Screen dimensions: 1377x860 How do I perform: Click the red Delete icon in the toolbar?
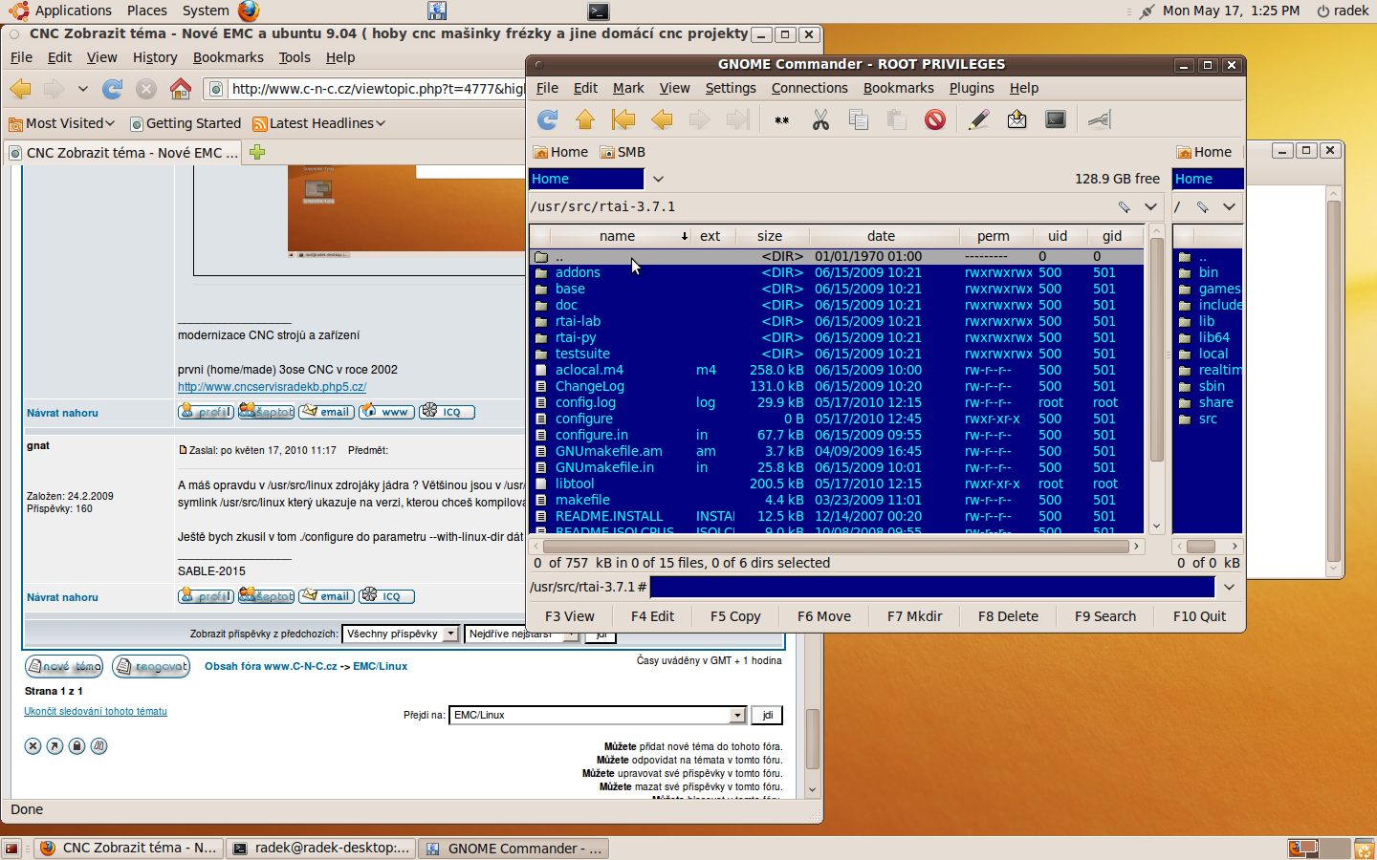934,119
